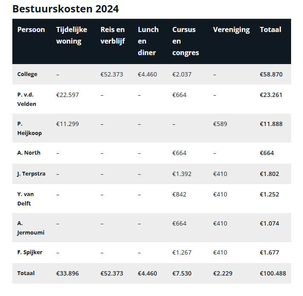Select the Reis en verblijf header
Screen dimensions: 303x296
pos(113,35)
